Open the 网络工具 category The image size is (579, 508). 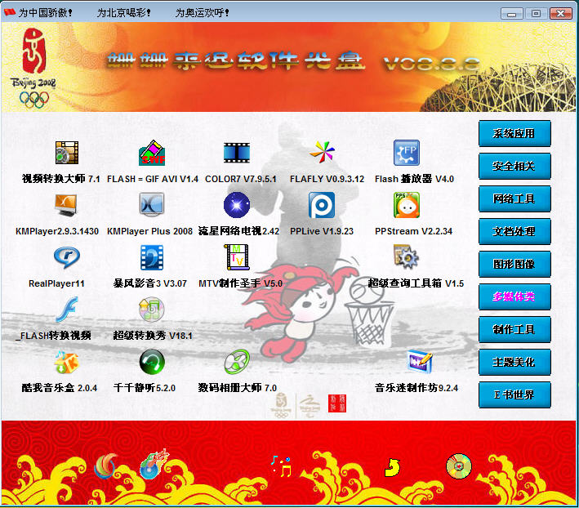pos(514,199)
